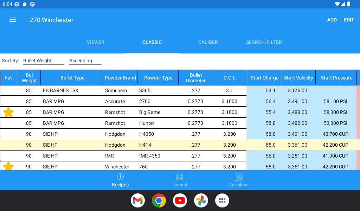Image resolution: width=360 pixels, height=211 pixels.
Task: Click the 3,491.00 start velocity value
Action: tap(297, 102)
